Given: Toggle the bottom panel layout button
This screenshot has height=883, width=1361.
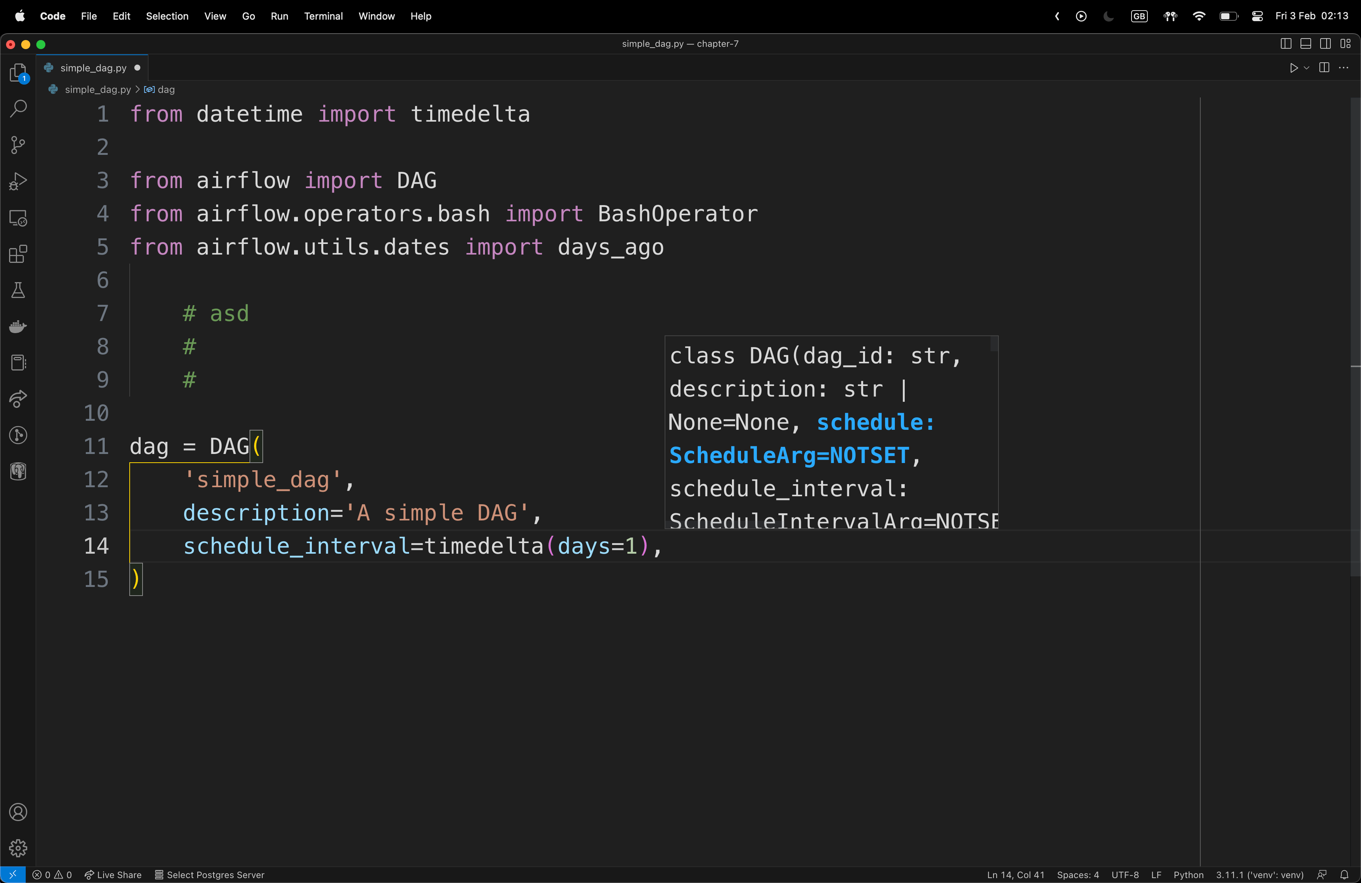Looking at the screenshot, I should coord(1305,43).
